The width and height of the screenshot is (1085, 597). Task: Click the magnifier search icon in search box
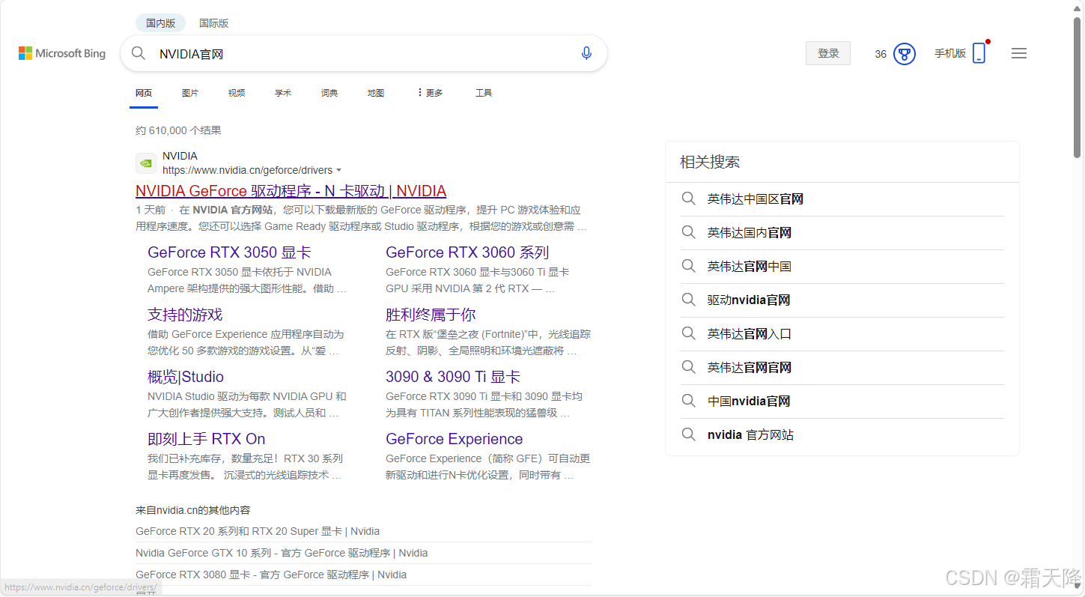pyautogui.click(x=139, y=53)
